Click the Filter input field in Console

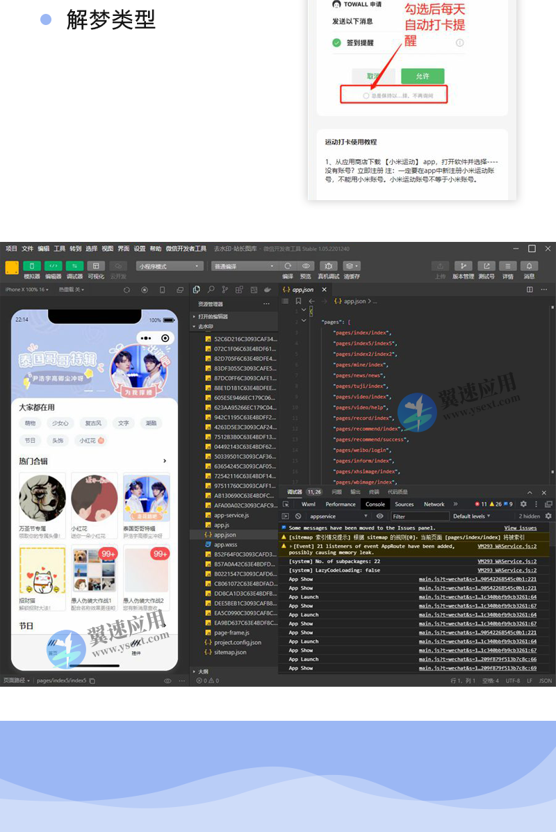click(417, 516)
